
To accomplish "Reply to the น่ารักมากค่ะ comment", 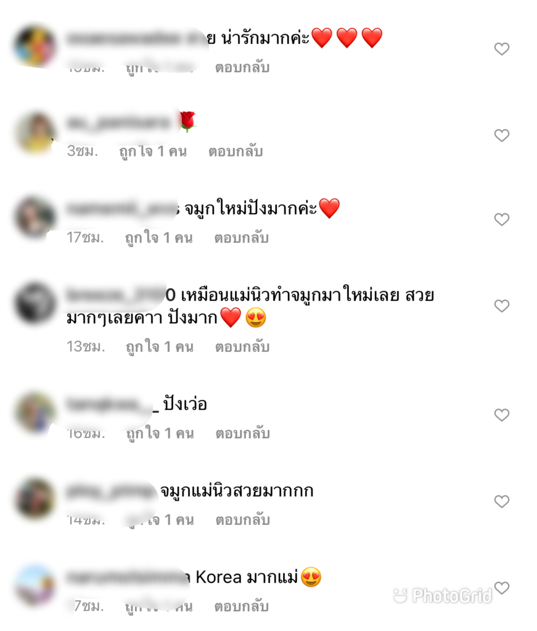I will [x=242, y=67].
